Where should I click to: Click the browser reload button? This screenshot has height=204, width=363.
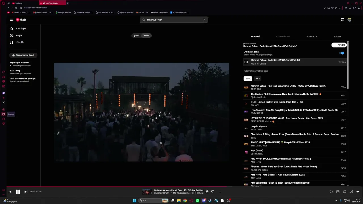16,8
